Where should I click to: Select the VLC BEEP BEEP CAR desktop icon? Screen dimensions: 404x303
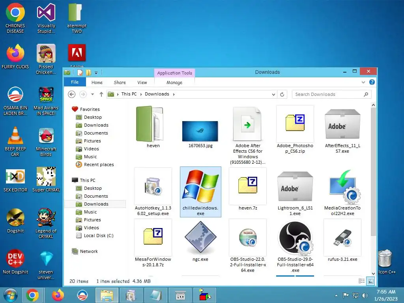click(x=15, y=142)
